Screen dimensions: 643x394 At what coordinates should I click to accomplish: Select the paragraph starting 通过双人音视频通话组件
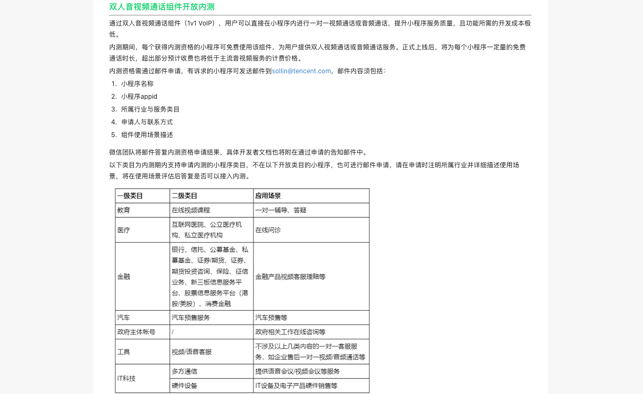pyautogui.click(x=320, y=29)
